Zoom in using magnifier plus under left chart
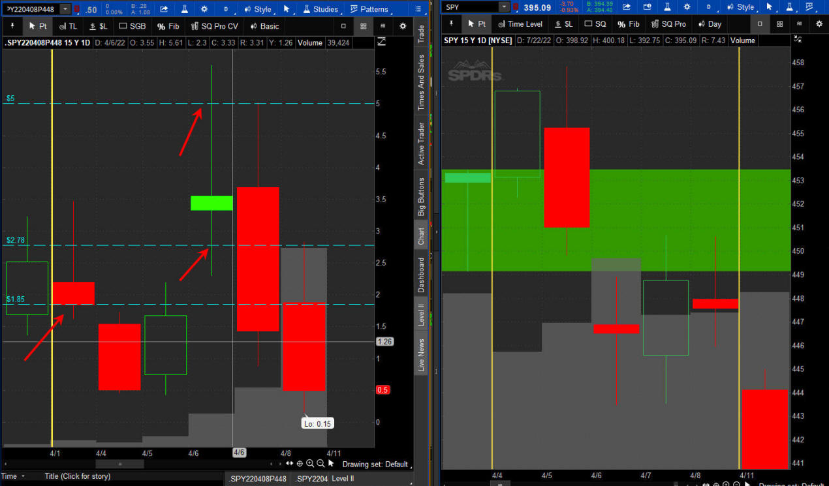This screenshot has height=486, width=829. (310, 464)
